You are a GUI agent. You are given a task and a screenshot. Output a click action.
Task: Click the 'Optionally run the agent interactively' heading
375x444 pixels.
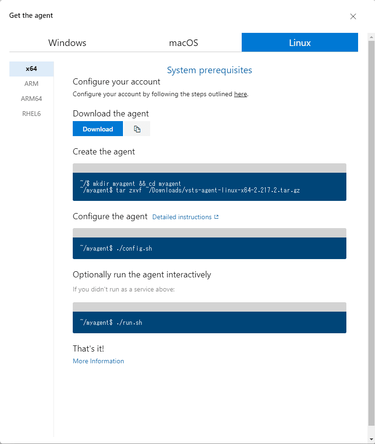click(142, 275)
